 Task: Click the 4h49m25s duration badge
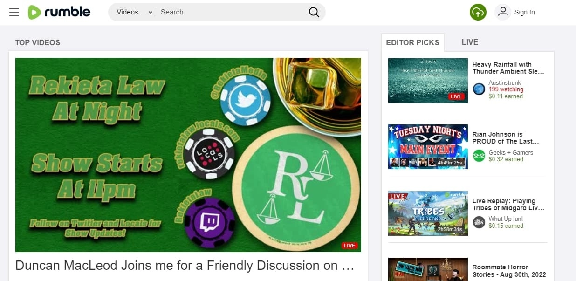(450, 163)
